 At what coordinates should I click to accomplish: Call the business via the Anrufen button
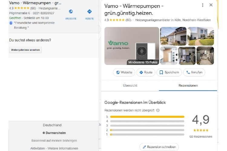click(x=194, y=72)
